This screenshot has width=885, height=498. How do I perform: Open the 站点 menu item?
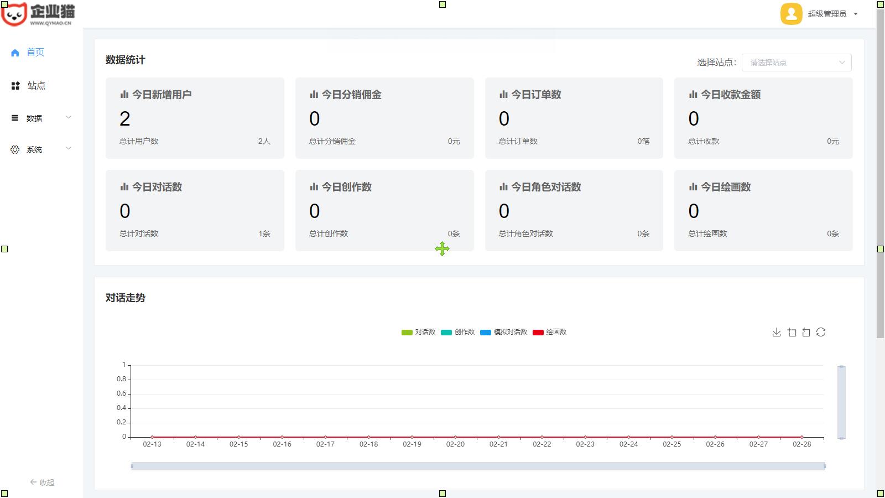[37, 86]
